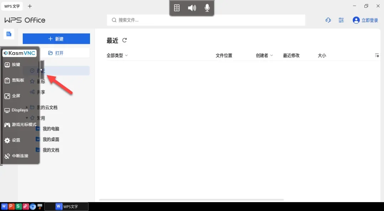
Task: Open KasmVNC 设置 settings gear
Action: pyautogui.click(x=7, y=141)
